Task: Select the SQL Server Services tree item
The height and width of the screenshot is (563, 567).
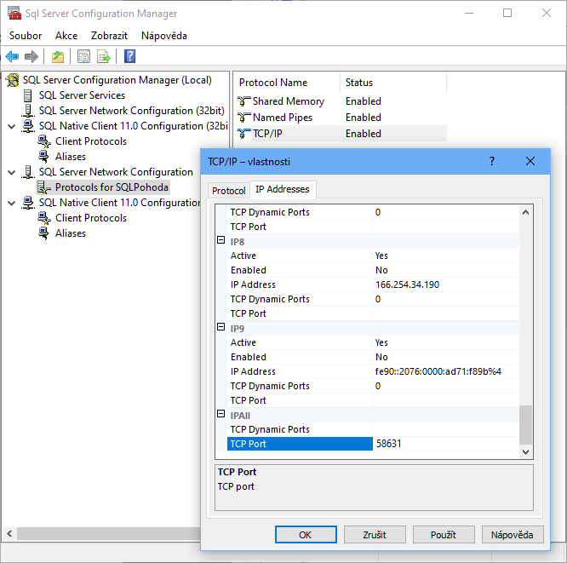Action: pyautogui.click(x=82, y=95)
